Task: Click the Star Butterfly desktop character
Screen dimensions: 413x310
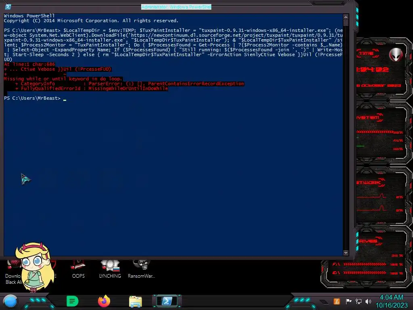Action: [34, 267]
